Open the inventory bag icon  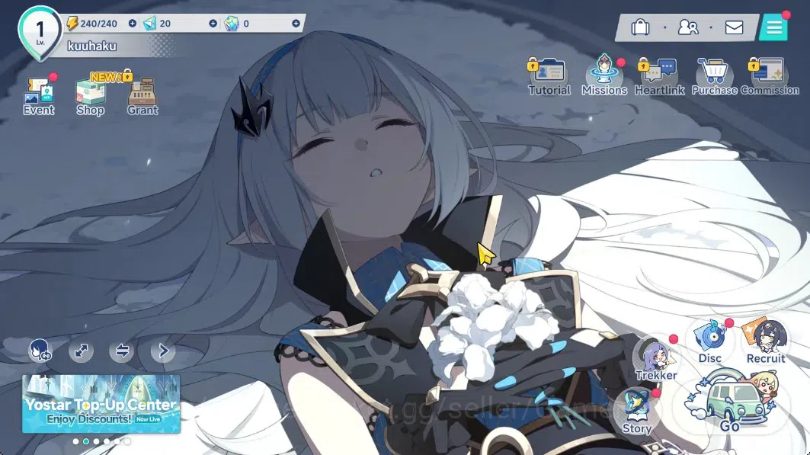[640, 27]
